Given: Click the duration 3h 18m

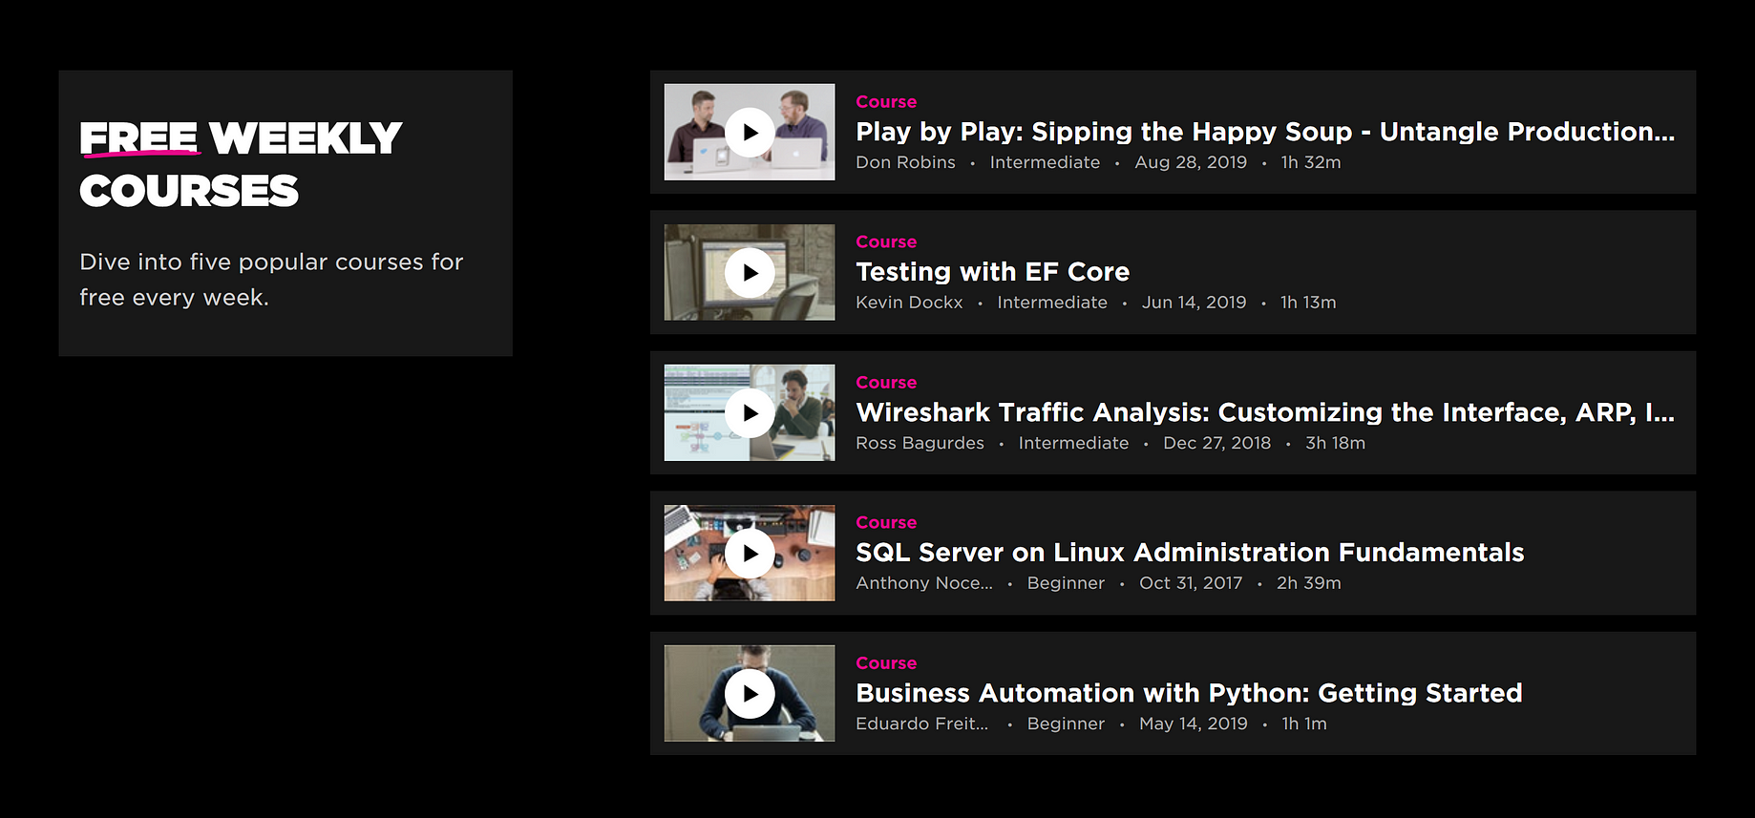Looking at the screenshot, I should pyautogui.click(x=1335, y=443).
